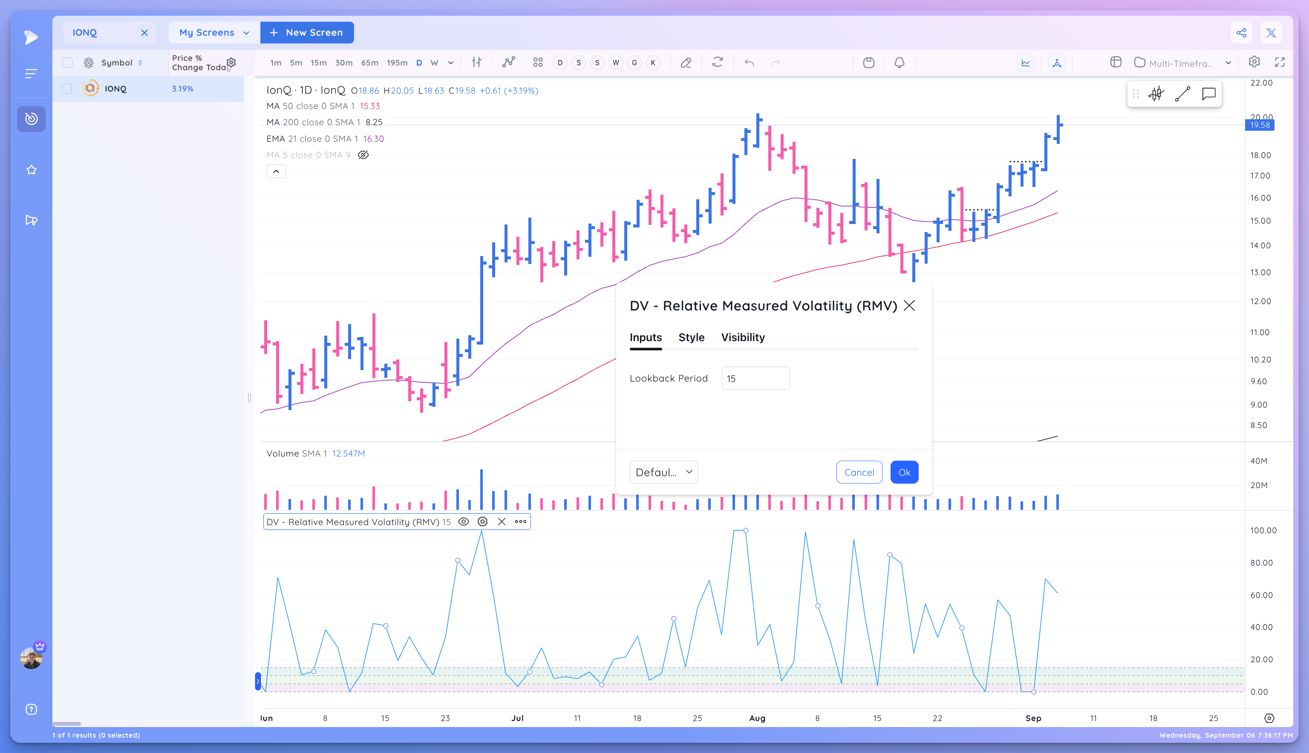The image size is (1309, 753).
Task: Click the refresh chart icon
Action: point(717,63)
